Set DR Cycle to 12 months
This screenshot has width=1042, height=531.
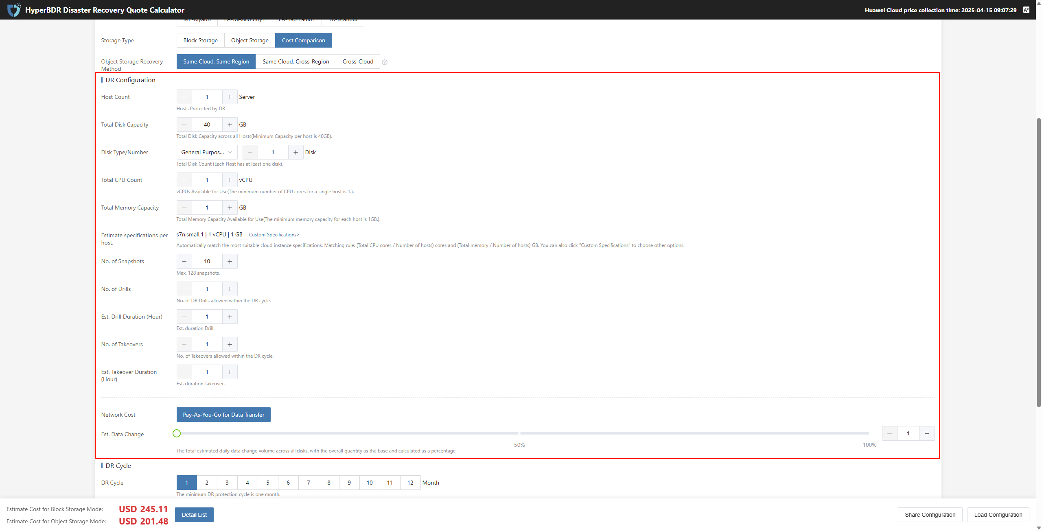(x=410, y=483)
